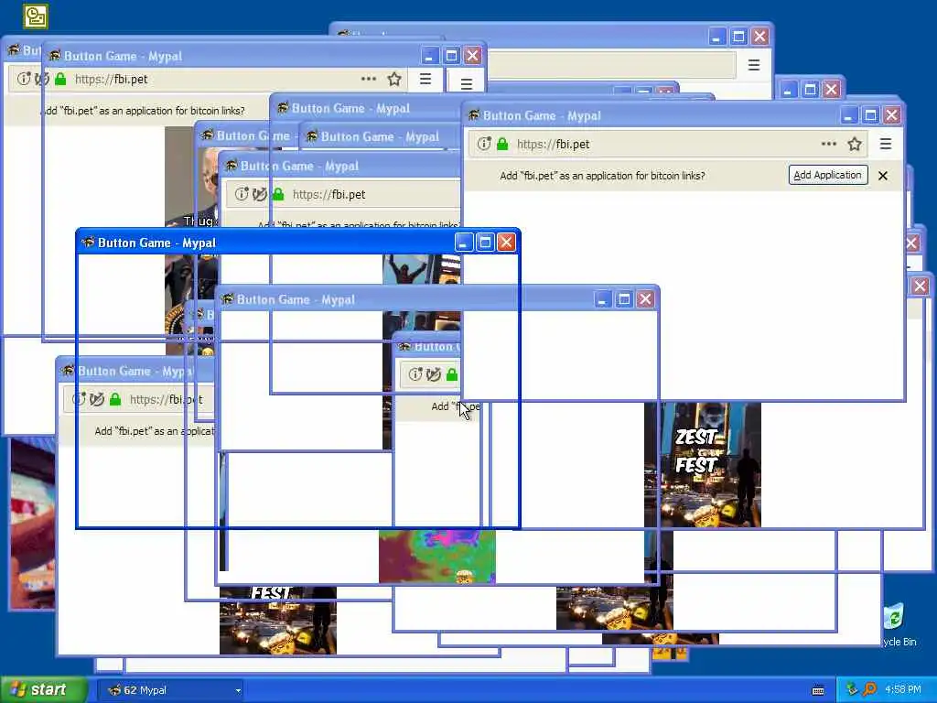
Task: Click the on-screen keyboard taskbar icon
Action: 818,690
